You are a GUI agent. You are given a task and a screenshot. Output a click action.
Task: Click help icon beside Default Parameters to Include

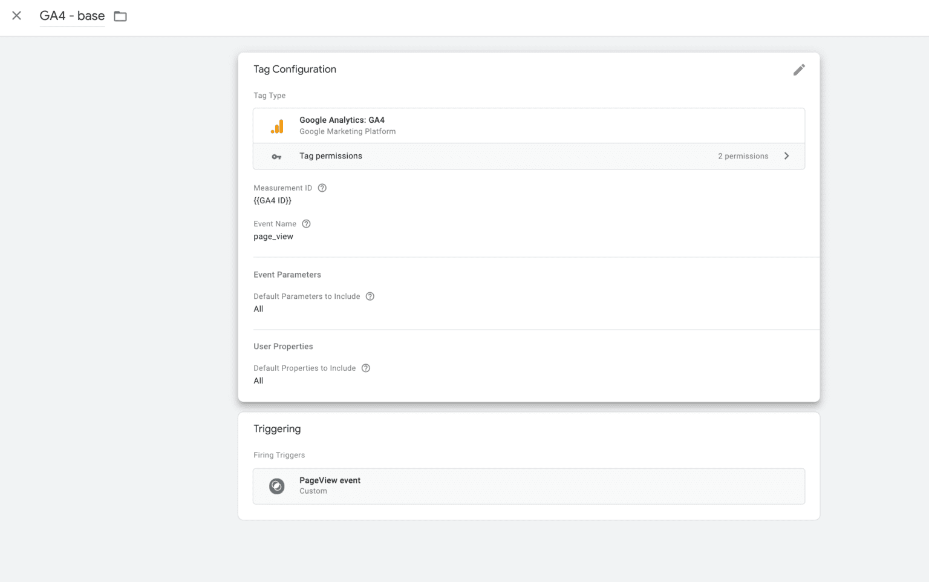[x=370, y=296]
